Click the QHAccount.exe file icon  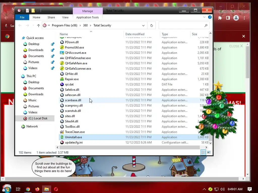pyautogui.click(x=62, y=53)
